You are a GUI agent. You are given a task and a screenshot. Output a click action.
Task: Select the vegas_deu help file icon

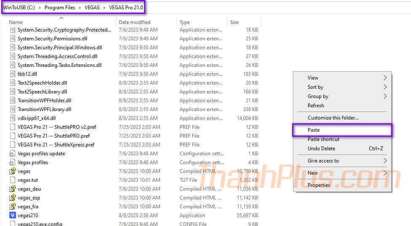click(12, 189)
